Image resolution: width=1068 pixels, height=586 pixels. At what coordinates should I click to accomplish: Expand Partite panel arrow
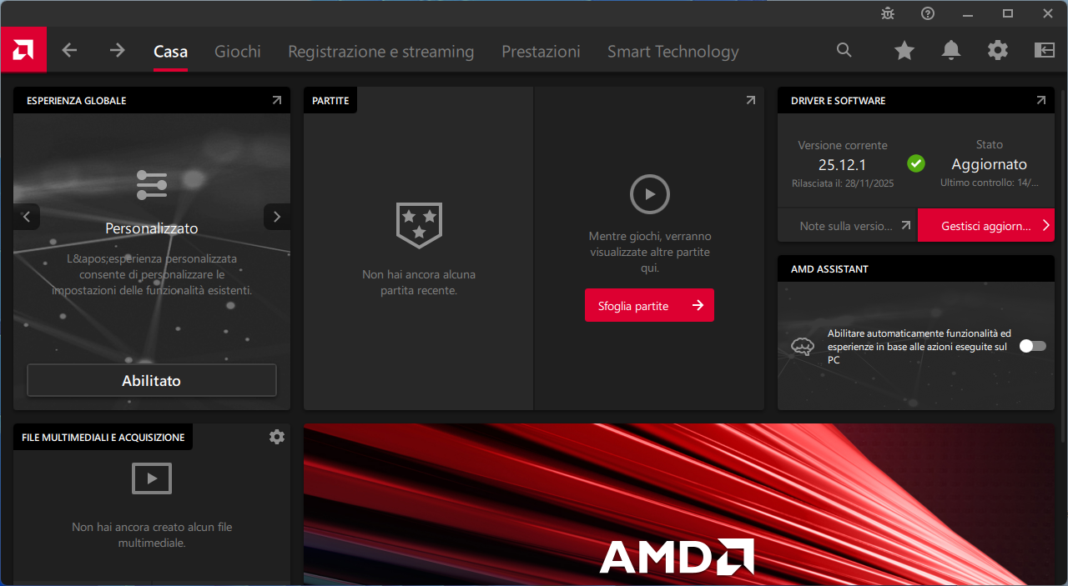(x=751, y=100)
